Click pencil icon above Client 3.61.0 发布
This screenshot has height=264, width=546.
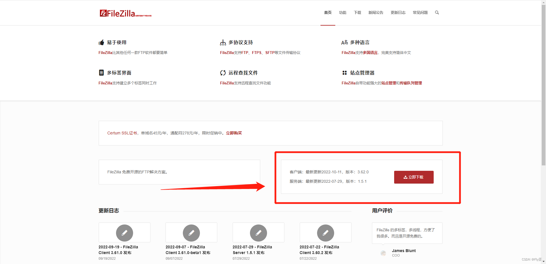click(125, 233)
